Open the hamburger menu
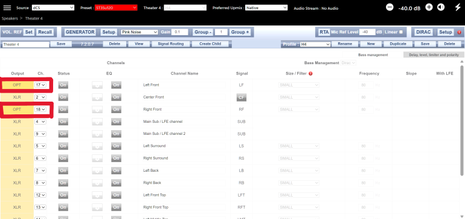The height and width of the screenshot is (219, 465). click(7, 8)
